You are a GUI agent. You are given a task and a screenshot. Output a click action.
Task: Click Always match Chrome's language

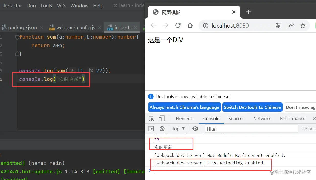(185, 107)
